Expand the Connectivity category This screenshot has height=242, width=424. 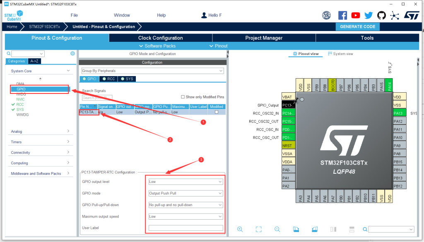click(68, 152)
